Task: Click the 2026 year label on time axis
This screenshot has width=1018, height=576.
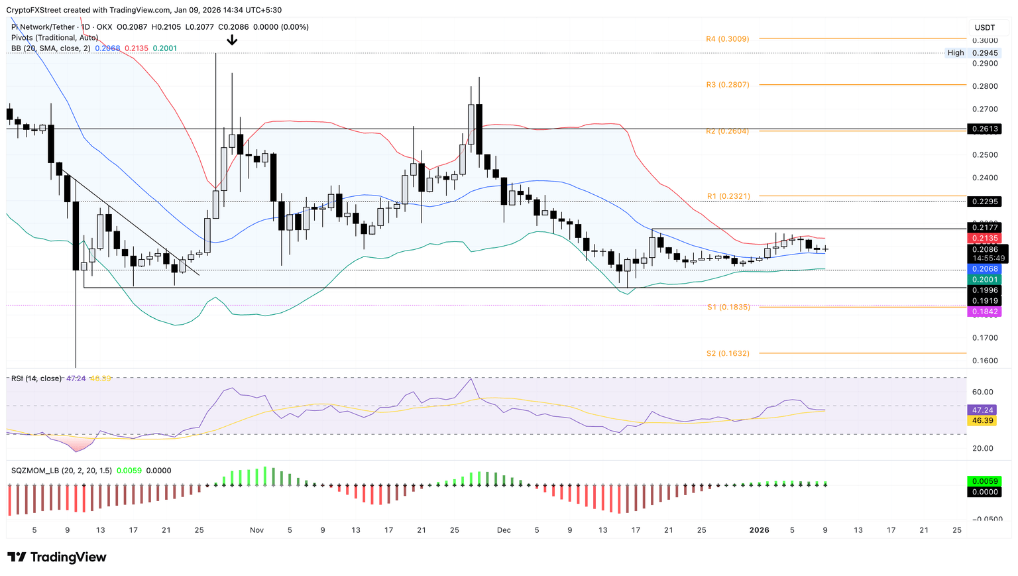Action: (759, 530)
